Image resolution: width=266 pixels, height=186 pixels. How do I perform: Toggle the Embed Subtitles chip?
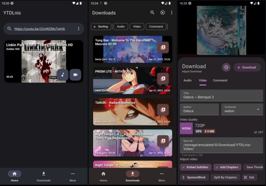(x=196, y=167)
